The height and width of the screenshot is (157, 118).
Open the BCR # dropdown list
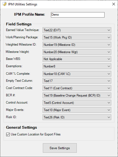(77, 95)
